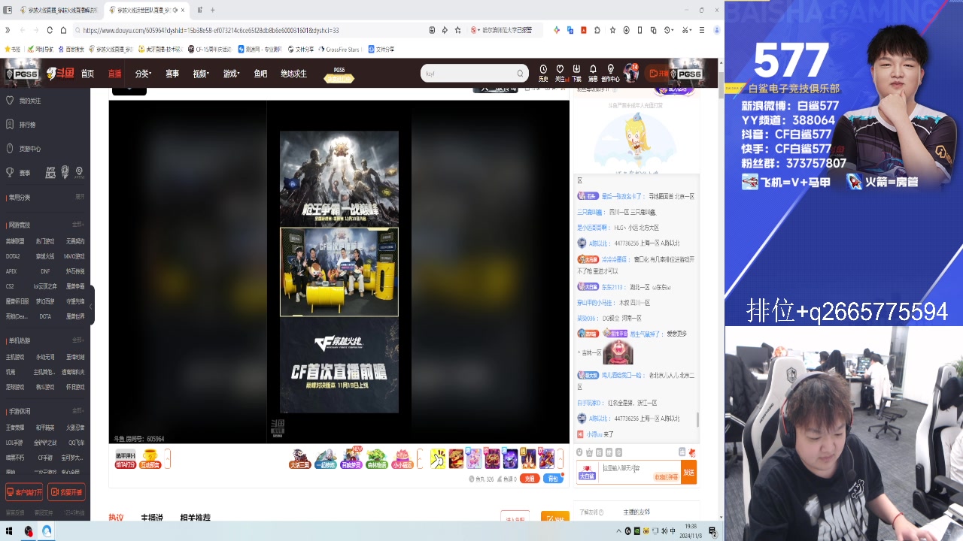
Task: Select the 直播 navigation item
Action: click(x=114, y=74)
